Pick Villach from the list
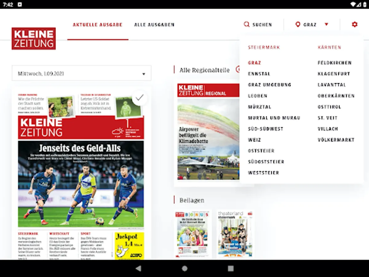This screenshot has height=277, width=369. 328,129
